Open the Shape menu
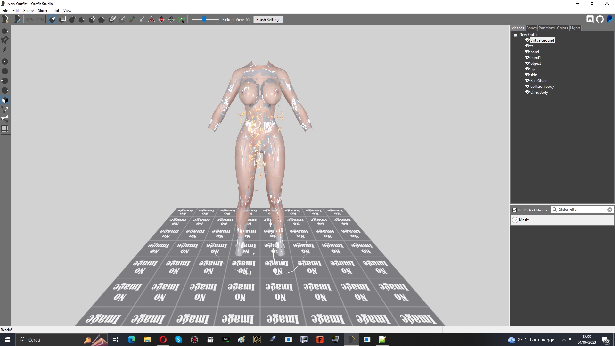 pyautogui.click(x=29, y=11)
